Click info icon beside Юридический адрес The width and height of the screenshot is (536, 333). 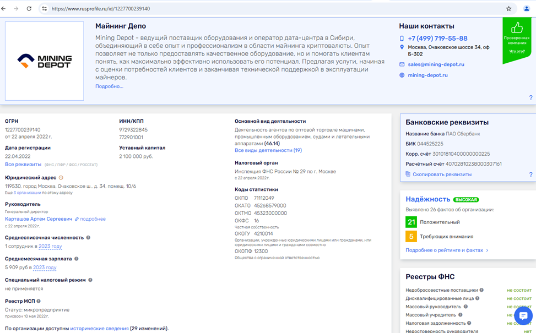[61, 178]
